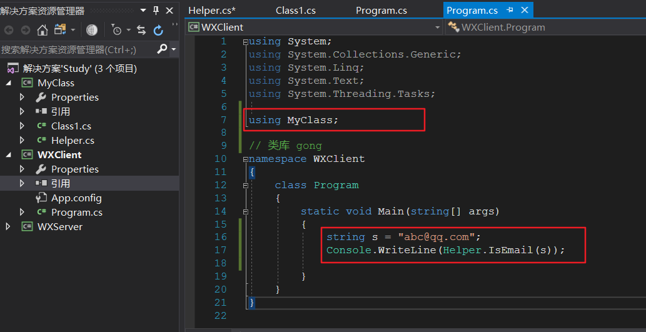The image size is (646, 332).
Task: Click the pending changes filter clock icon
Action: (x=117, y=30)
